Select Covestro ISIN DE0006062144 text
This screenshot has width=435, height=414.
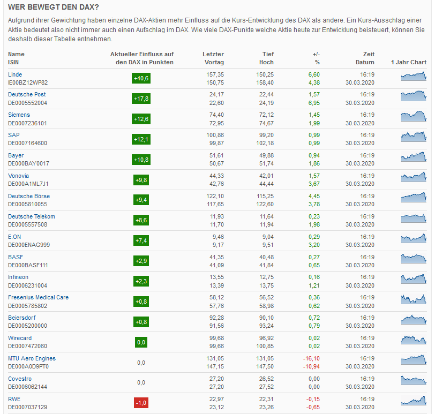[x=27, y=387]
